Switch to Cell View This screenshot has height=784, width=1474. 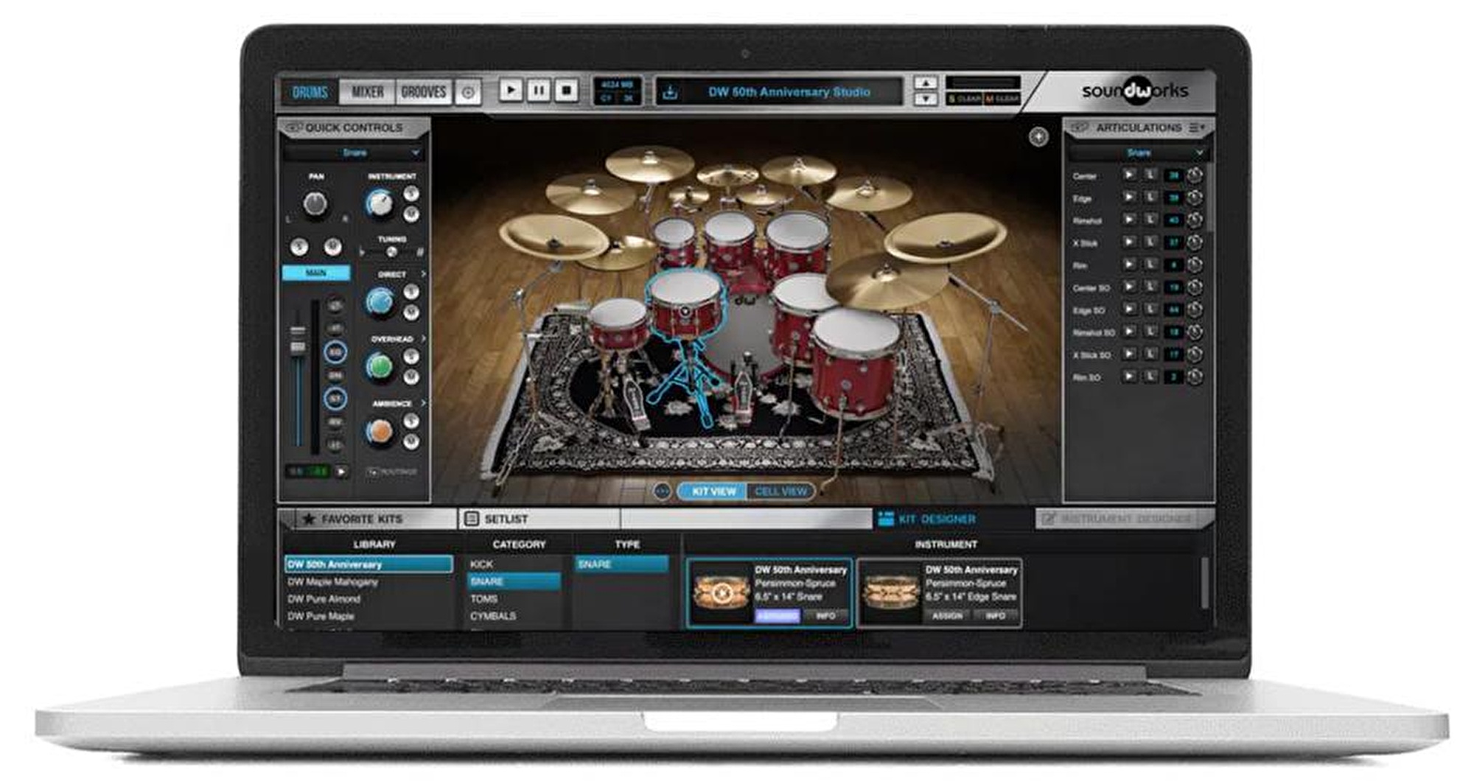780,491
